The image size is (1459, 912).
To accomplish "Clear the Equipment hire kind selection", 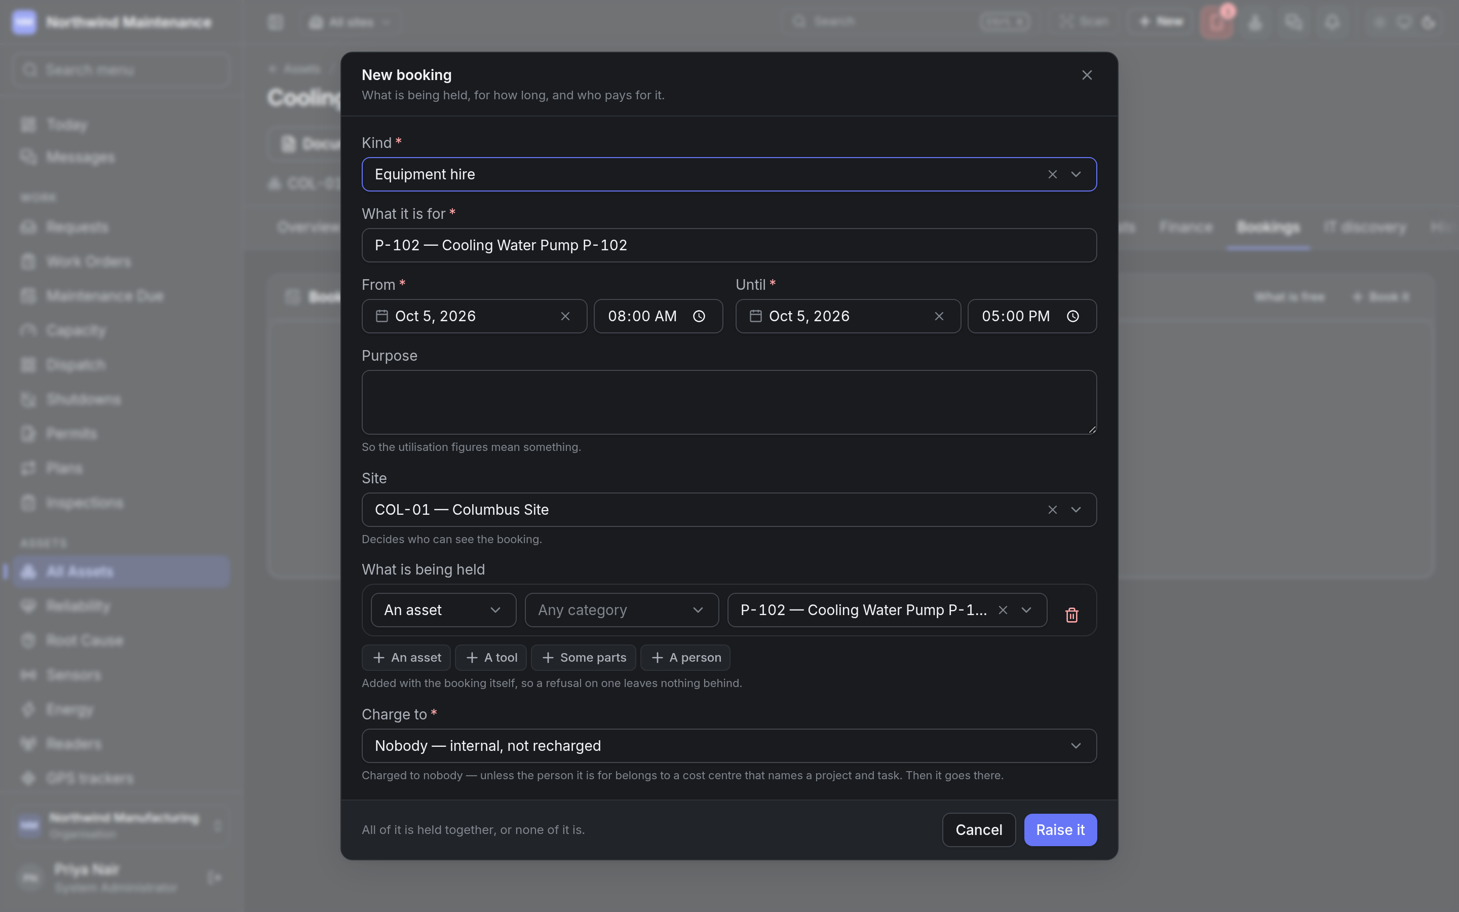I will [1052, 174].
